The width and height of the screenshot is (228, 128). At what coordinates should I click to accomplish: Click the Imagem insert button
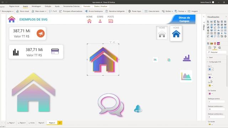tap(193, 11)
